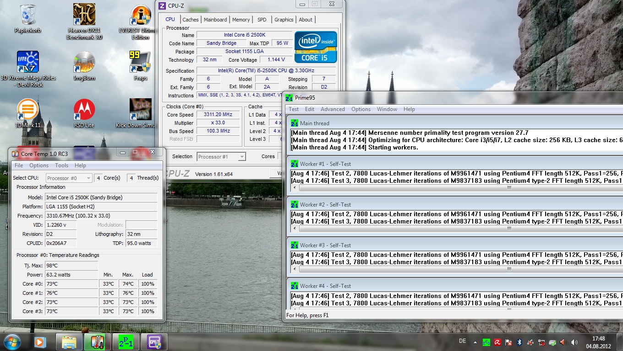Click the Tj. Max 98°C value
The height and width of the screenshot is (351, 623).
coord(71,266)
